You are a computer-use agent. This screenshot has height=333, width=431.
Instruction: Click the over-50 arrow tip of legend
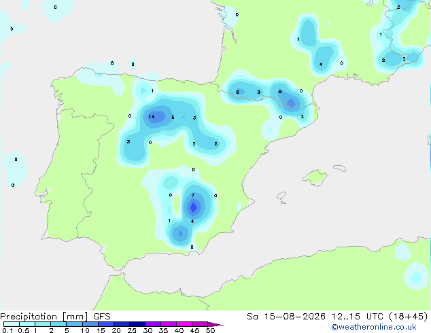click(215, 324)
